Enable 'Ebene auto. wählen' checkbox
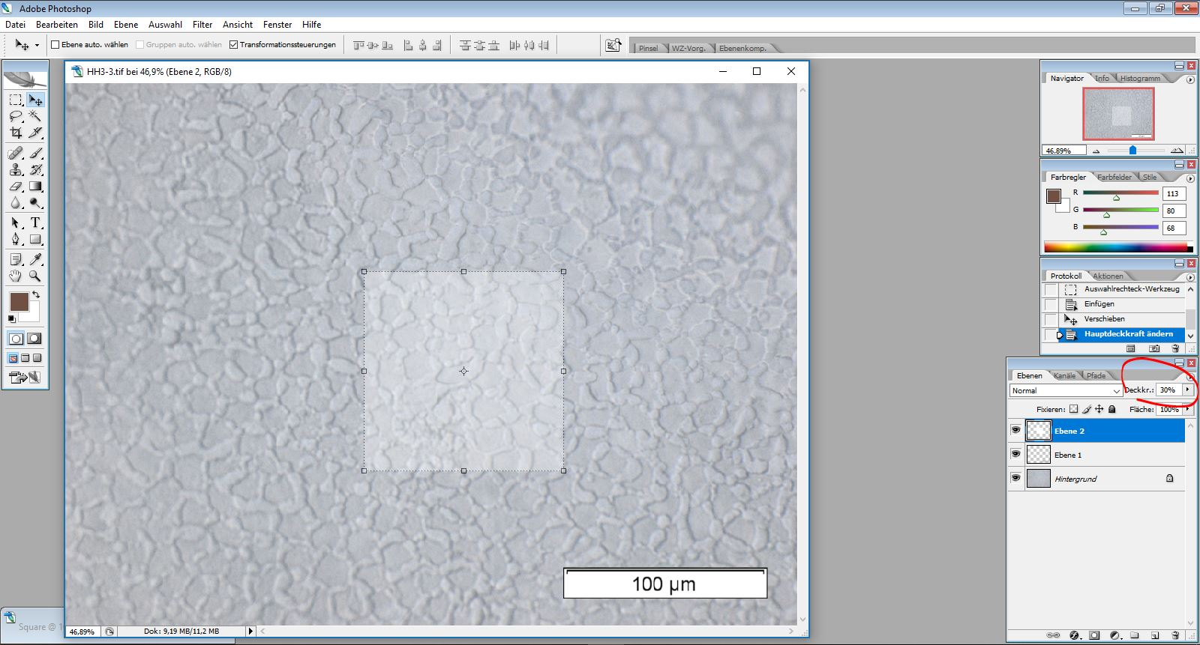 point(55,45)
